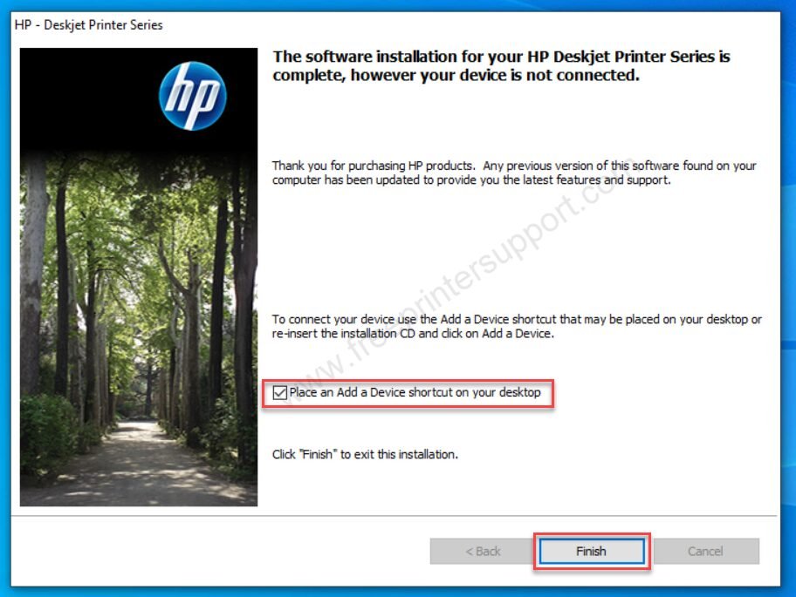796x597 pixels.
Task: Click the 'Thank you for purchasing HP products' text
Action: tap(373, 166)
